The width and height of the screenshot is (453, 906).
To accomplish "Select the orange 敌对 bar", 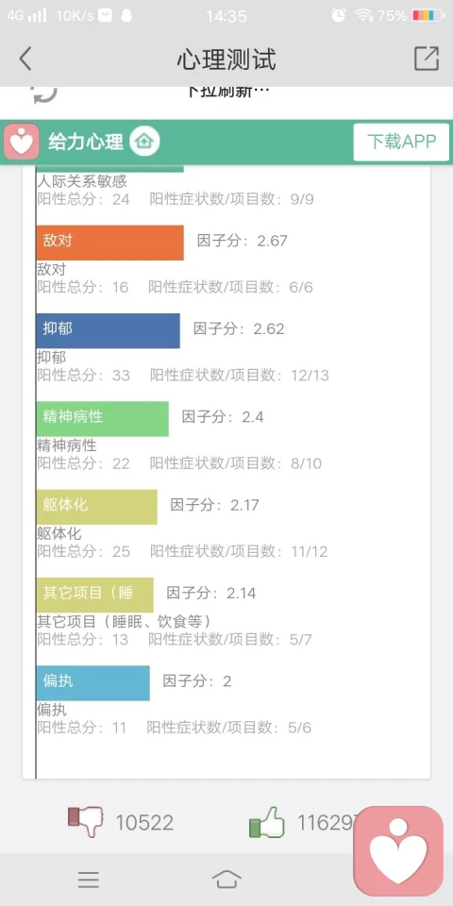I will pos(109,243).
